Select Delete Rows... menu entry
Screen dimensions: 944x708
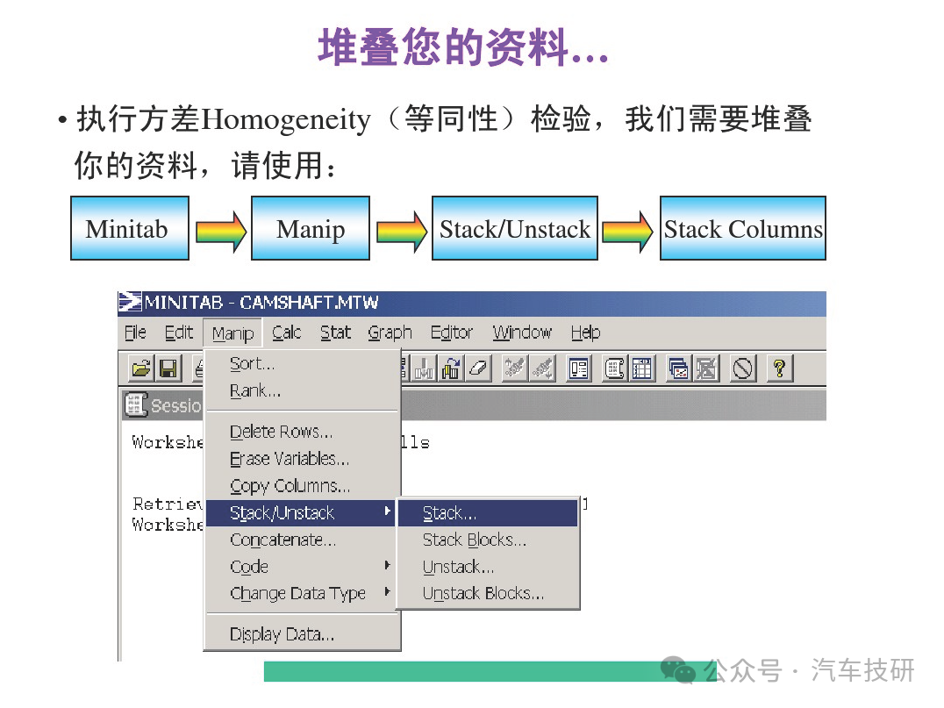(302, 432)
